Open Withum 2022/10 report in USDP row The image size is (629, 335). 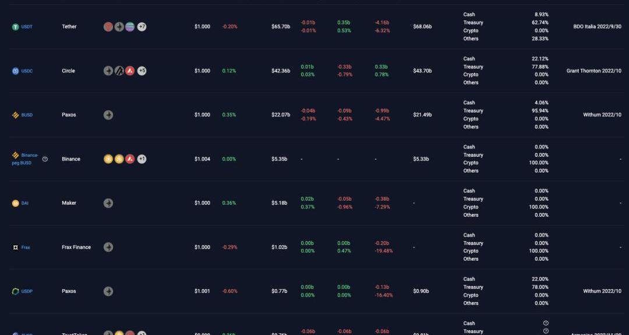(602, 291)
